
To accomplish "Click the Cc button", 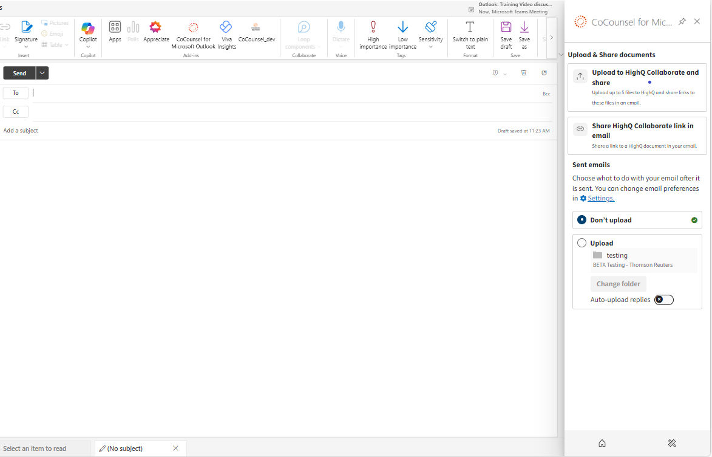I will pyautogui.click(x=15, y=111).
